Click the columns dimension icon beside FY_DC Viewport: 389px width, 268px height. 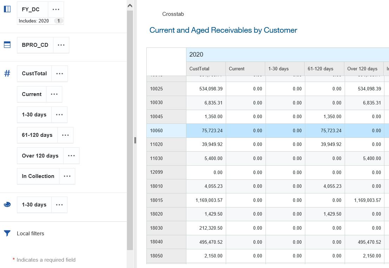7,9
